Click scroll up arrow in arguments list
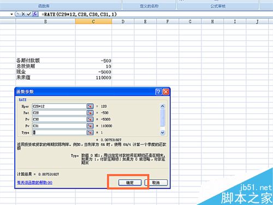The width and height of the screenshot is (273, 205). click(x=163, y=106)
